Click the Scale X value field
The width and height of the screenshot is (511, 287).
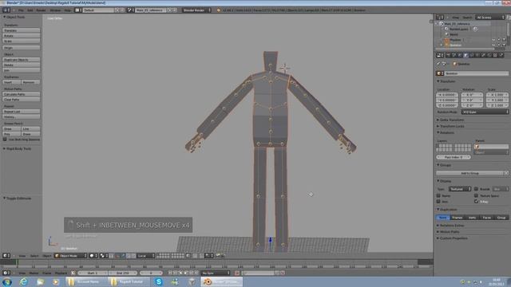tap(497, 95)
